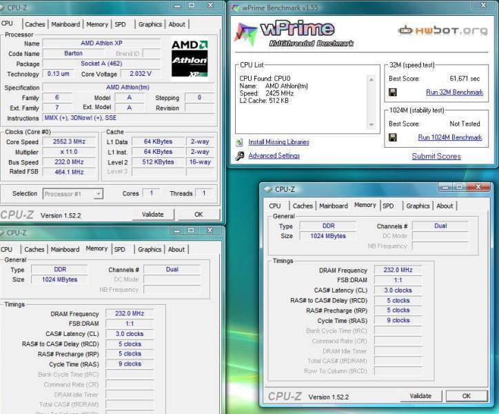Switch to Graphics tab in bottom-left CPU-Z window
The height and width of the screenshot is (414, 499).
[x=150, y=249]
